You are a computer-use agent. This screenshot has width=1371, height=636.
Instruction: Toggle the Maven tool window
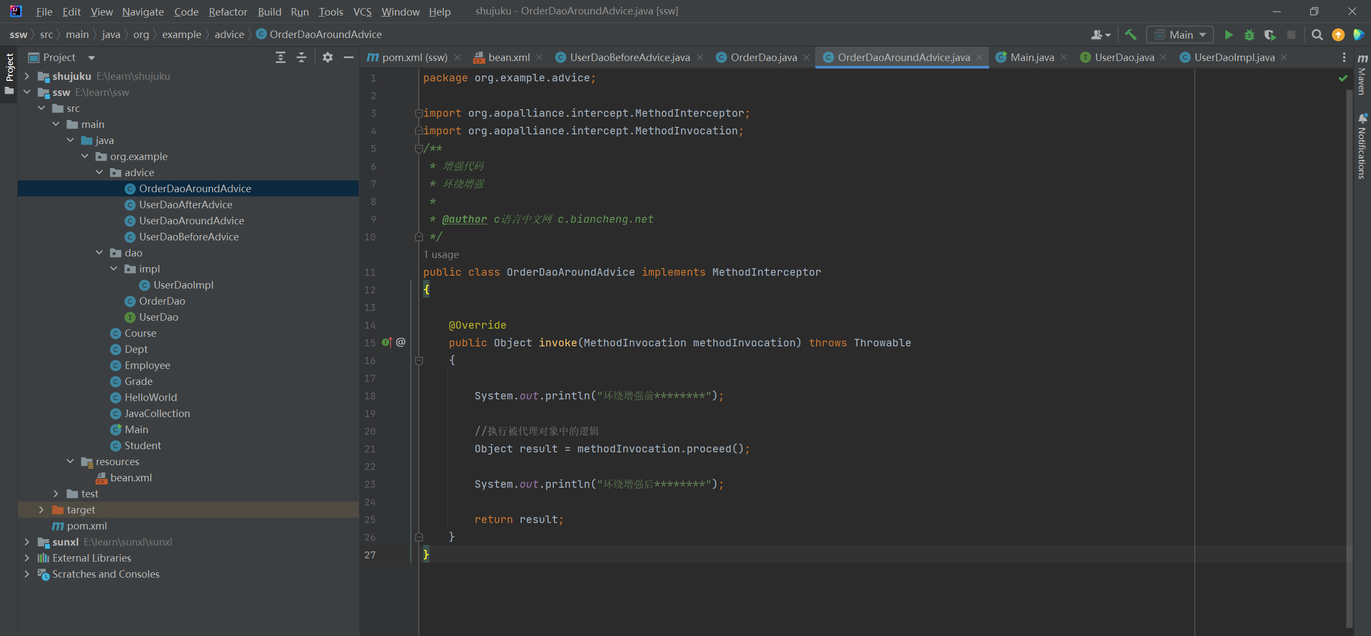tap(1362, 75)
